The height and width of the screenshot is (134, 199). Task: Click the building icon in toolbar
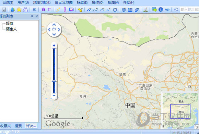(145, 10)
